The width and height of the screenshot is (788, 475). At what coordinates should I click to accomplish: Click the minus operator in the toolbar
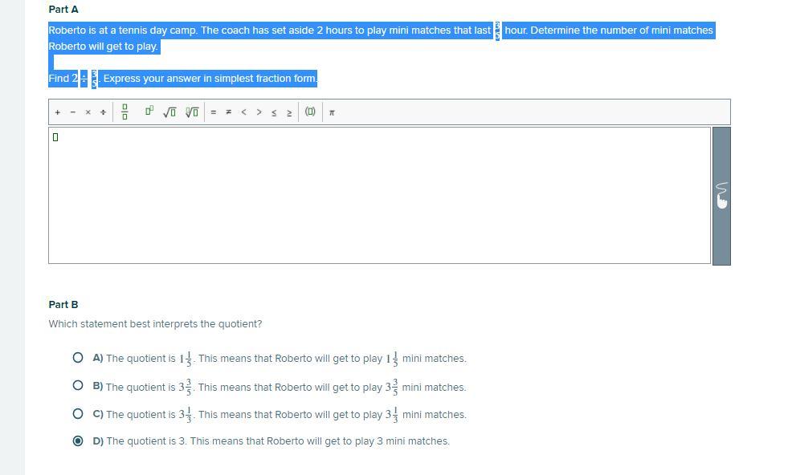tap(73, 112)
